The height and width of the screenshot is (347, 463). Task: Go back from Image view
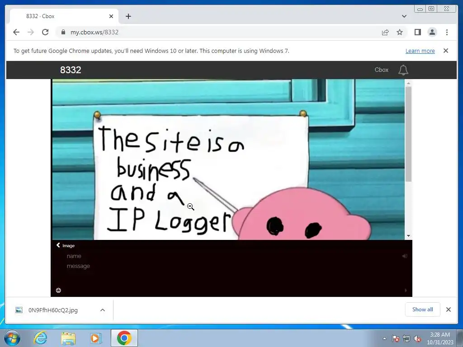(x=65, y=245)
